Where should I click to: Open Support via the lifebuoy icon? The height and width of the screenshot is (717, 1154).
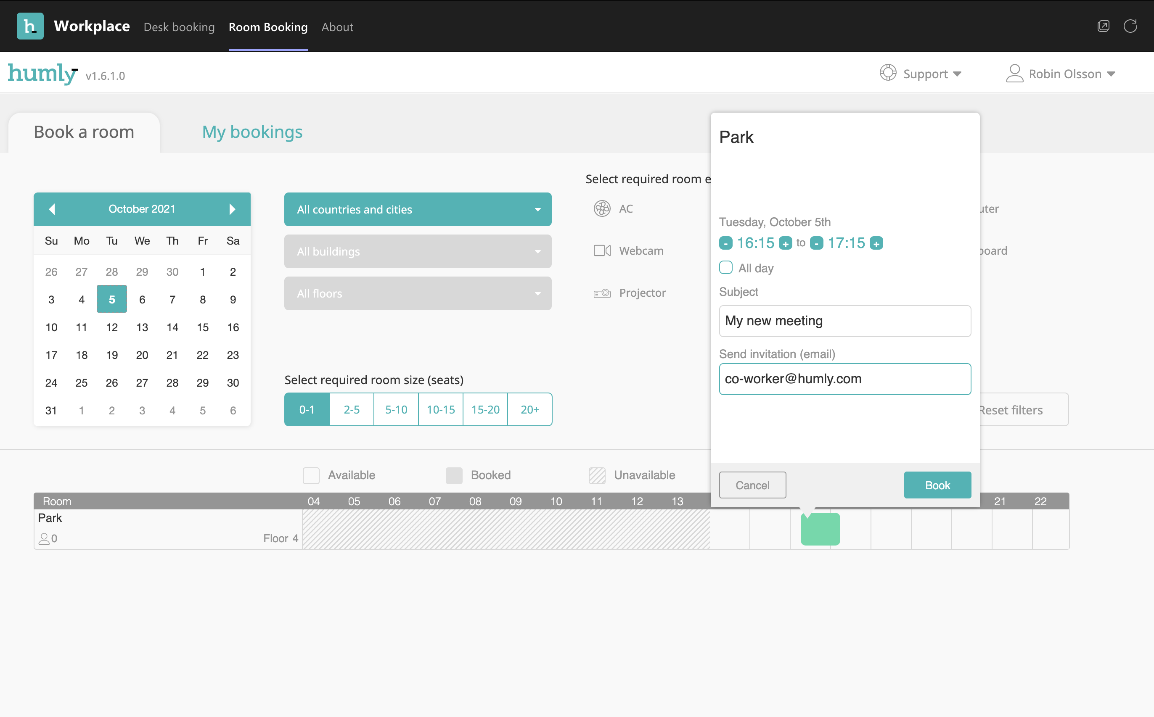[888, 73]
